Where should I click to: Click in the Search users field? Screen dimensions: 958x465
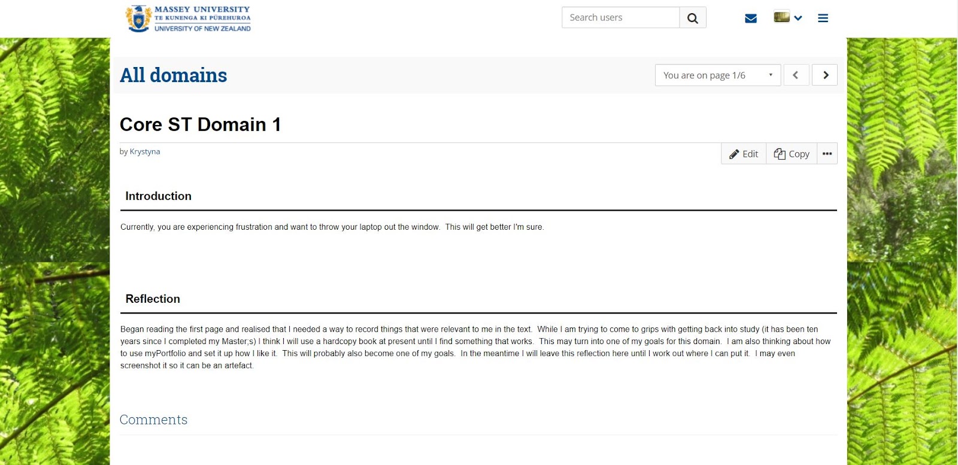point(621,18)
